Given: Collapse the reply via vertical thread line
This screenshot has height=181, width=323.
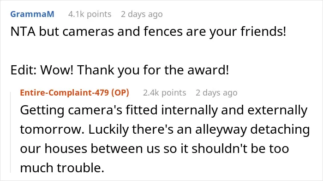Looking at the screenshot, I should 11,132.
